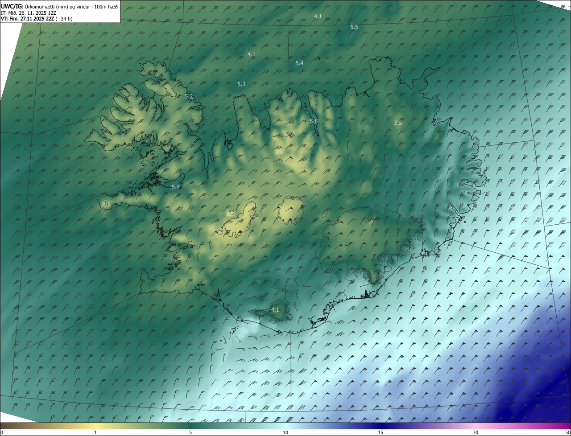This screenshot has width=571, height=436.
Task: Click the '(+34 h)' forecast offset text
Action: point(64,19)
